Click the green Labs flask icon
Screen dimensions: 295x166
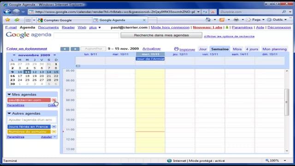coord(227,28)
